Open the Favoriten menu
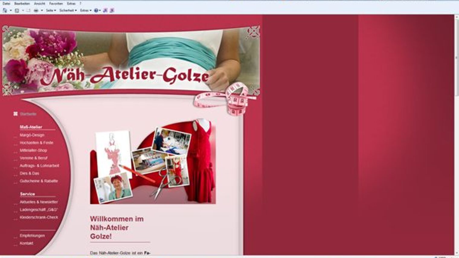Image resolution: width=459 pixels, height=258 pixels. point(56,4)
